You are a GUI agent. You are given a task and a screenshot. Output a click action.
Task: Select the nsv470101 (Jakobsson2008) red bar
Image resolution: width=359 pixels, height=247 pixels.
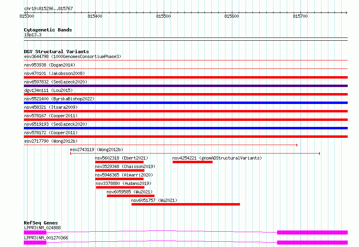click(x=186, y=77)
